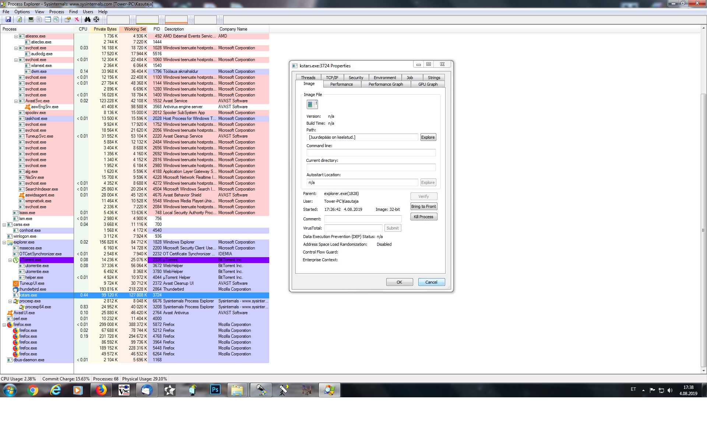This screenshot has width=707, height=440.
Task: Switch to the Environment tab
Action: point(385,78)
